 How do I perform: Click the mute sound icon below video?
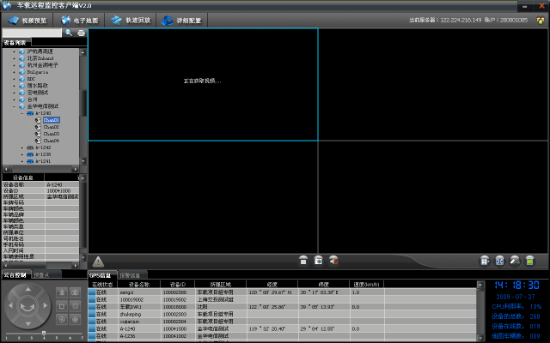333,261
